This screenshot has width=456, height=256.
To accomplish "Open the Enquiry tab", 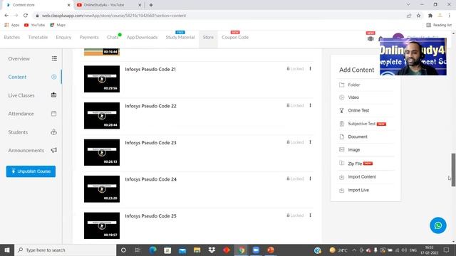I will point(63,38).
